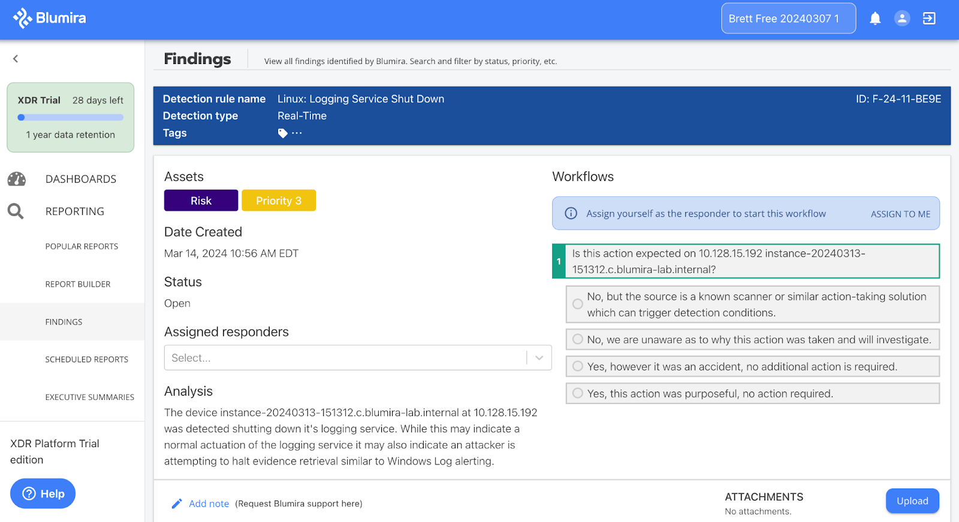Click the info icon in workflow banner

[x=571, y=213]
